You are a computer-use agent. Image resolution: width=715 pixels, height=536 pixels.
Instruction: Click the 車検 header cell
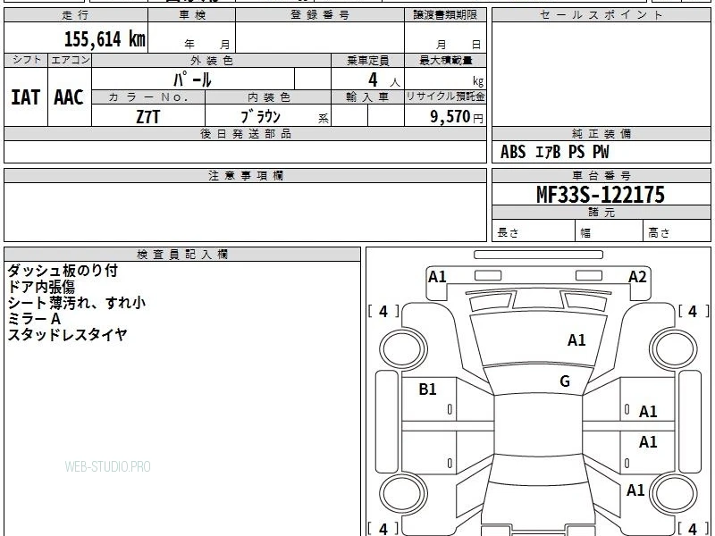[x=192, y=15]
